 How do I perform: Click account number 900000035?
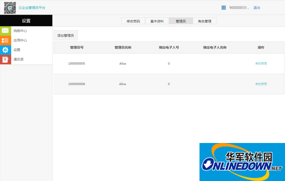pos(238,8)
